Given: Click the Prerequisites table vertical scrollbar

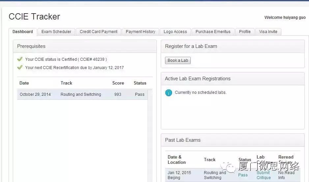Looking at the screenshot, I should tap(150, 135).
